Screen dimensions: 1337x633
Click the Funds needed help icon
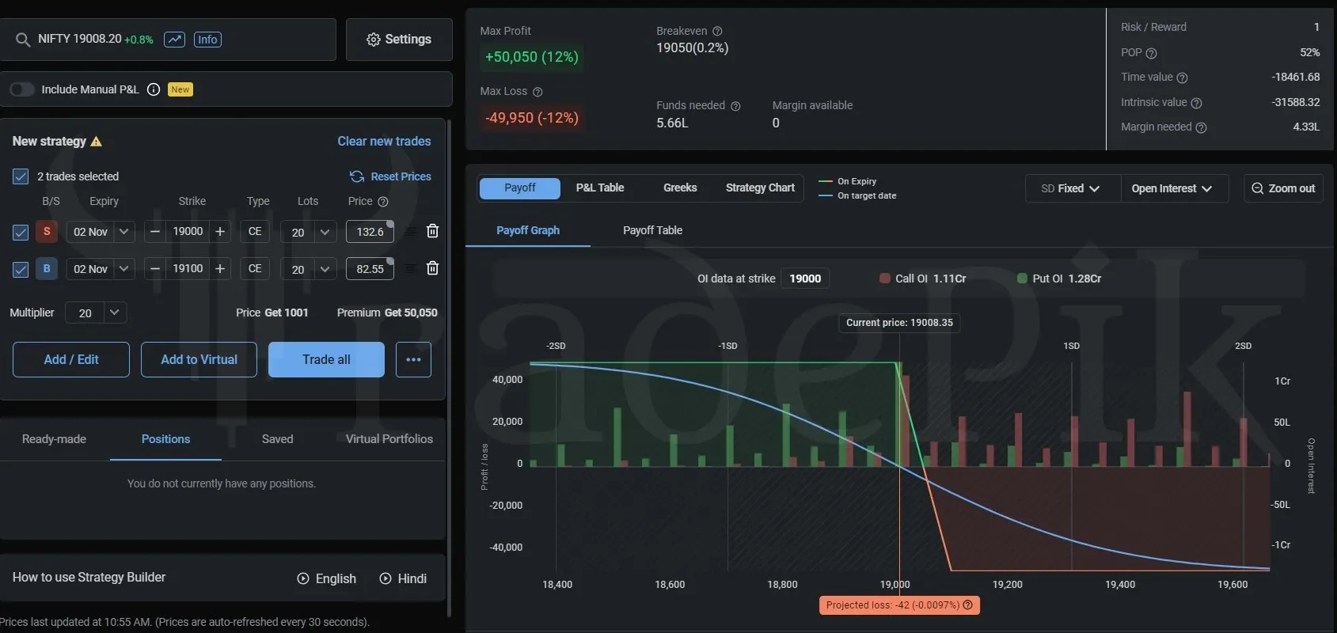pyautogui.click(x=735, y=106)
